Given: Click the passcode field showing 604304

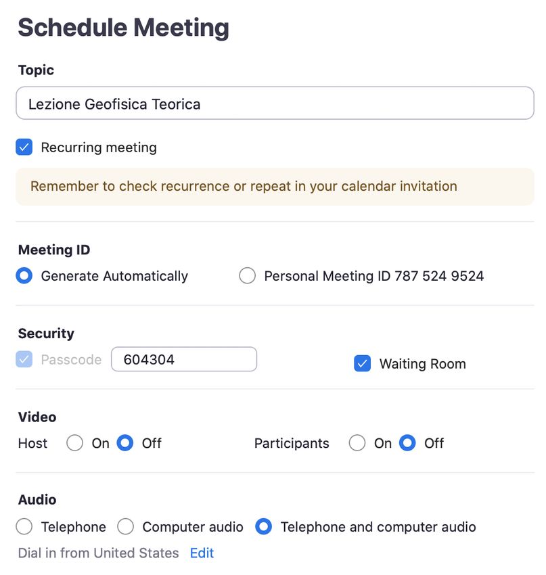Looking at the screenshot, I should [184, 359].
